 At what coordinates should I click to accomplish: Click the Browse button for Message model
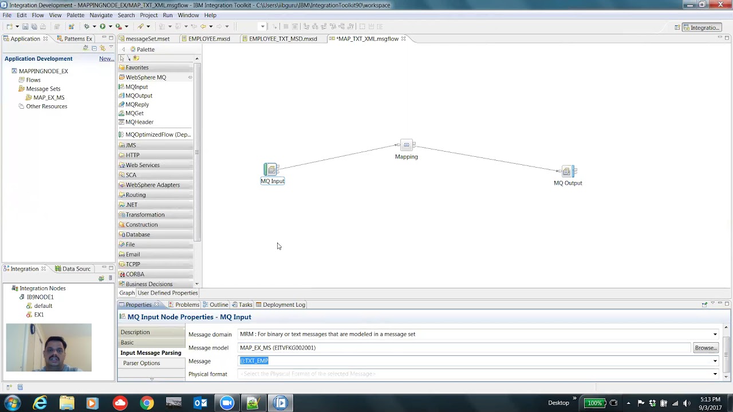(x=705, y=348)
